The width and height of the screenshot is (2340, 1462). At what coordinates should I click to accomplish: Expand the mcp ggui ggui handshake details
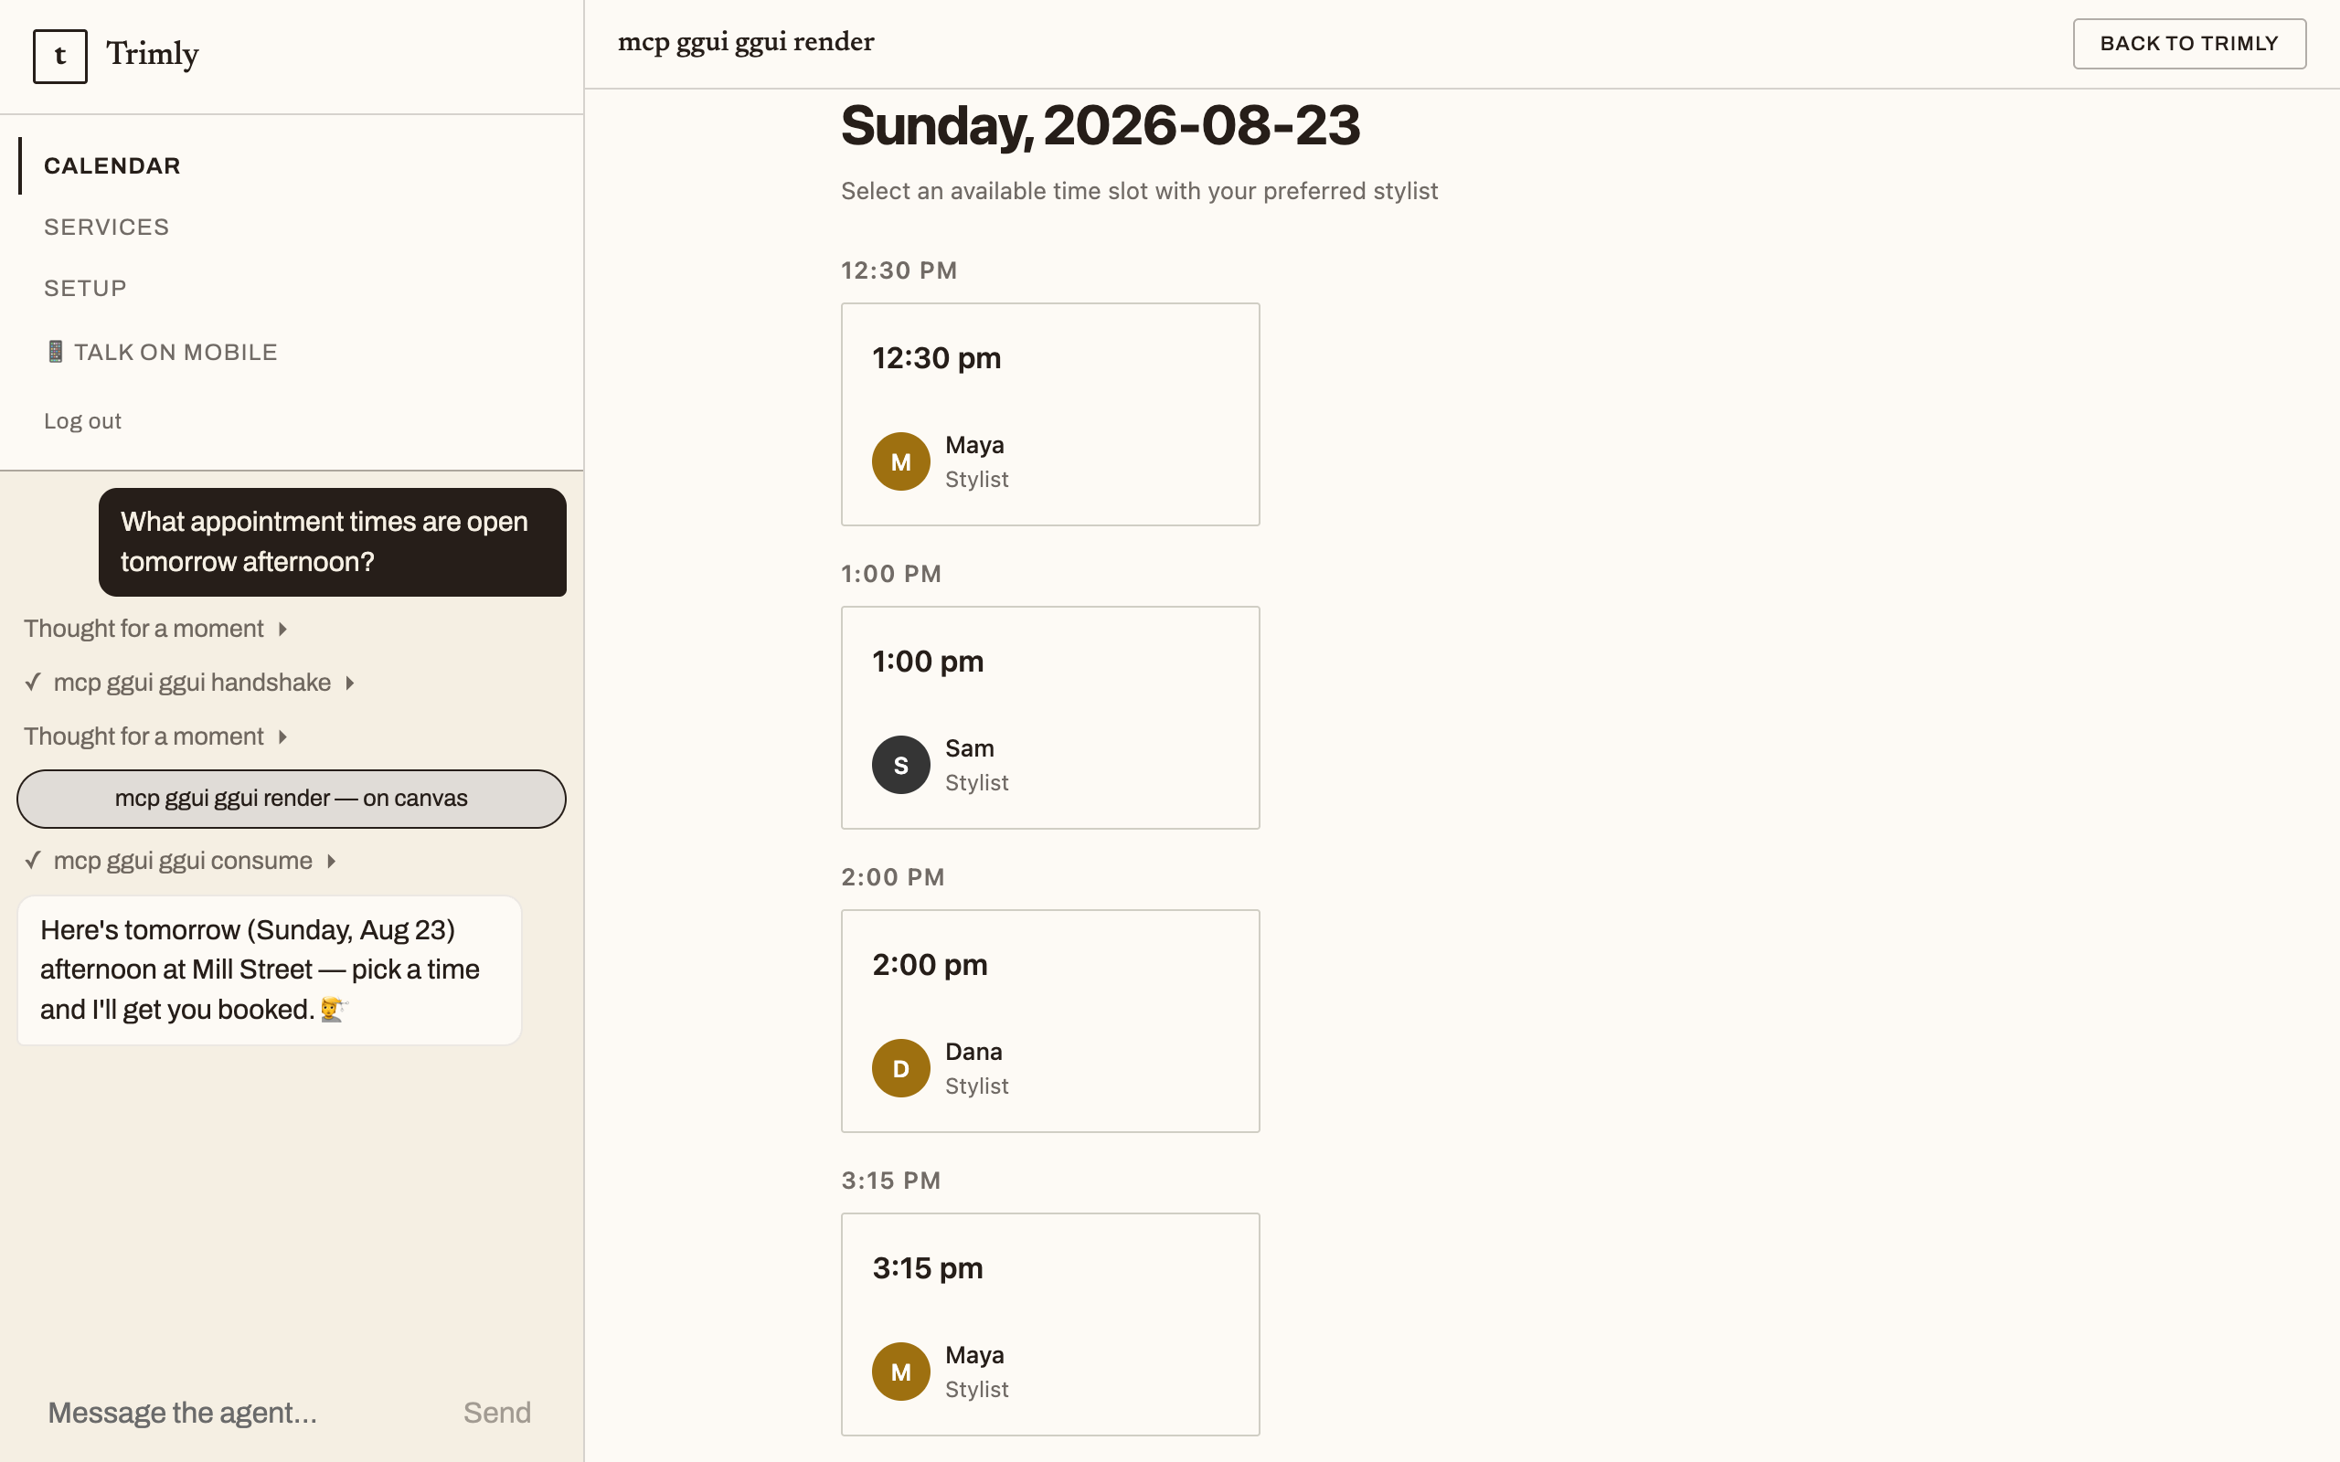coord(204,683)
